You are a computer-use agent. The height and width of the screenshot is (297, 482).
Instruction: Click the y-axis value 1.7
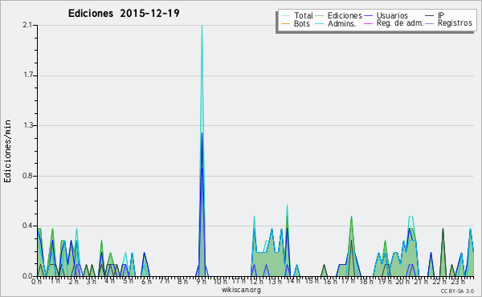pyautogui.click(x=27, y=75)
